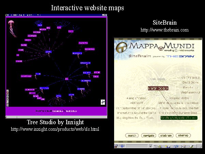Screen dimensions: 205x154
Task: Click the SiteBrain heading above the URL
Action: (165, 23)
